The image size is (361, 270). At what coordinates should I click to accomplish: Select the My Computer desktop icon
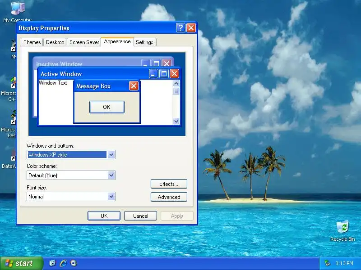[x=18, y=12]
